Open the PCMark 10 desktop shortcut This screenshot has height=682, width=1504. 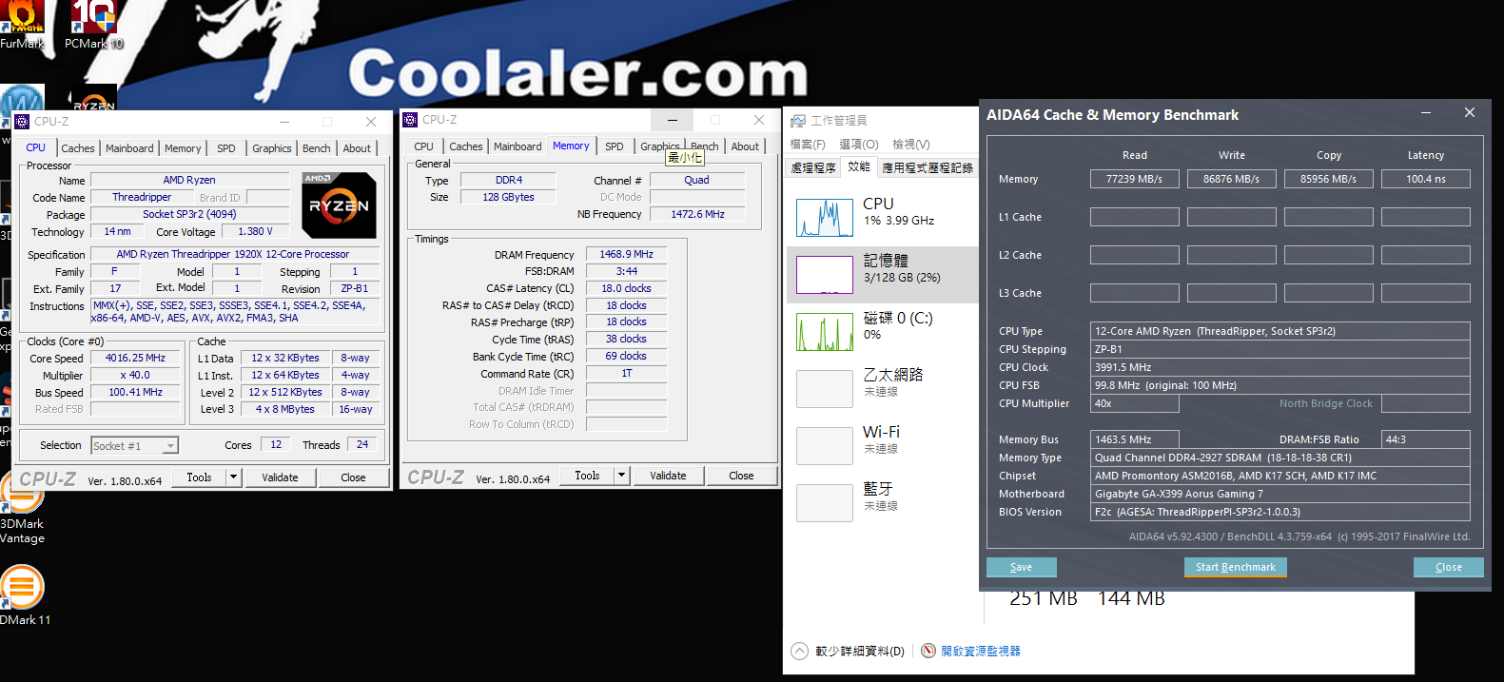click(93, 19)
